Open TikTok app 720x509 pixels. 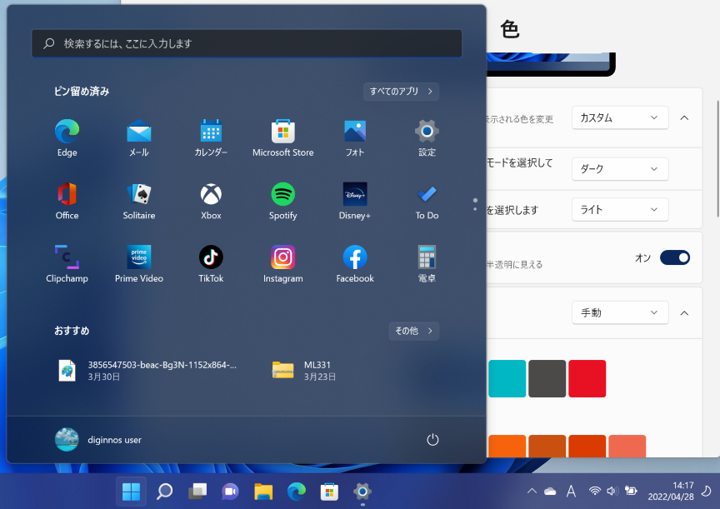click(x=211, y=263)
